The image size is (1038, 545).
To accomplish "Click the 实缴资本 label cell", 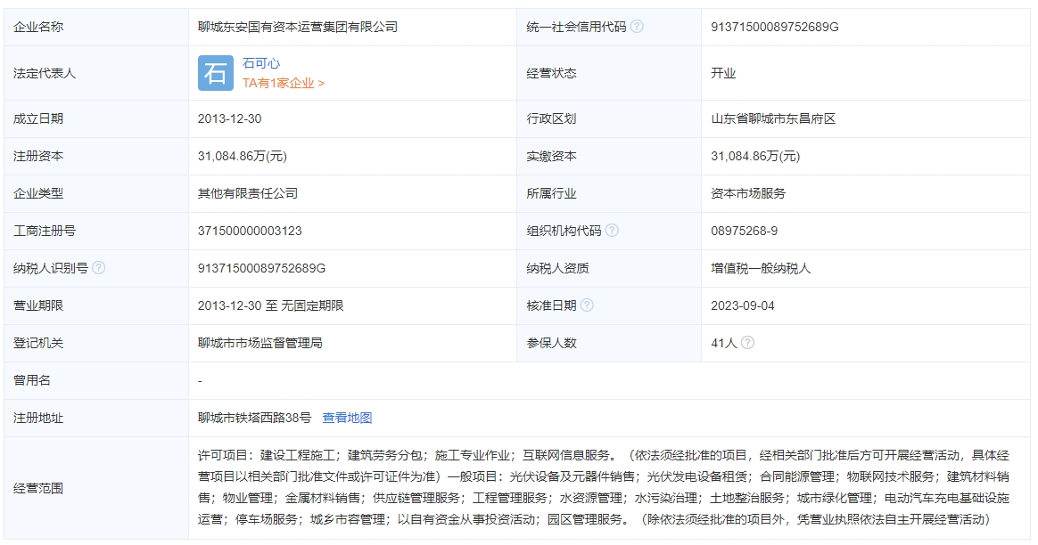I will pyautogui.click(x=609, y=156).
